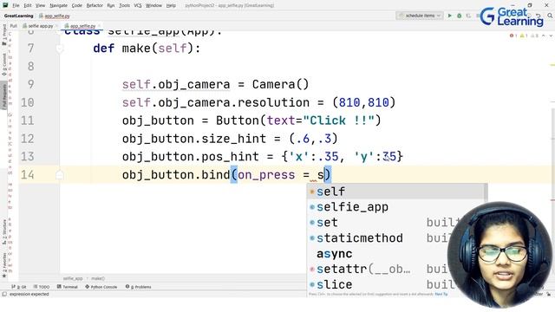Click the "Click !!" string in line 11
Viewport: 555px width, 312px height.
coord(339,120)
